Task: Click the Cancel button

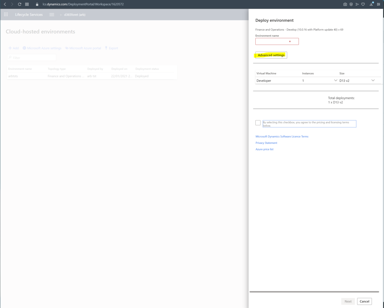Action: click(x=364, y=301)
